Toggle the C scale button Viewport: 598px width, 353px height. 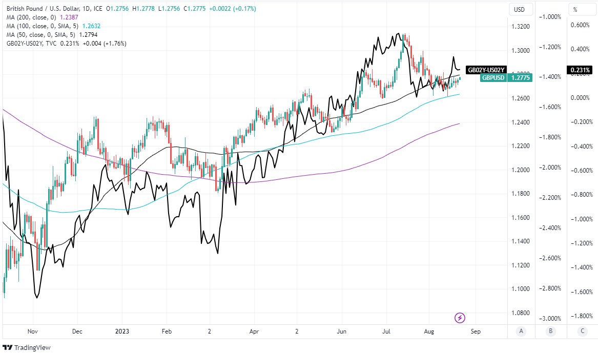pyautogui.click(x=582, y=331)
